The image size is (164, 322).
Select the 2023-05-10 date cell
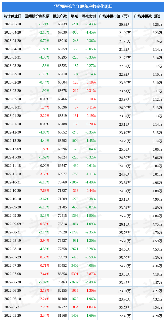13,24
